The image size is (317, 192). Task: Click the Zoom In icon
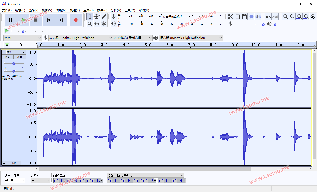(x=286, y=17)
